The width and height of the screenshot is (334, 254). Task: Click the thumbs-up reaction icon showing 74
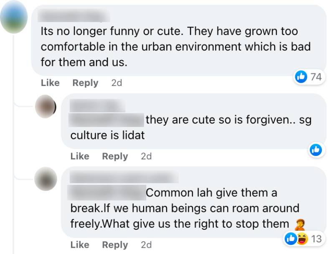point(301,76)
